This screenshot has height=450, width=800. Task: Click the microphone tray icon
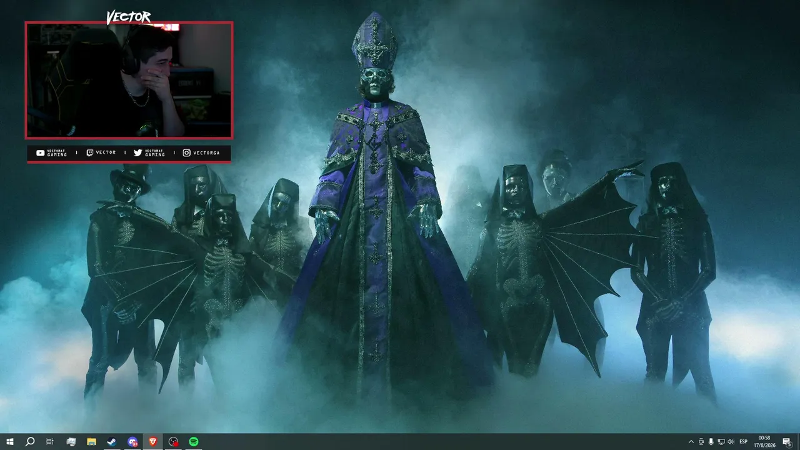pos(711,442)
